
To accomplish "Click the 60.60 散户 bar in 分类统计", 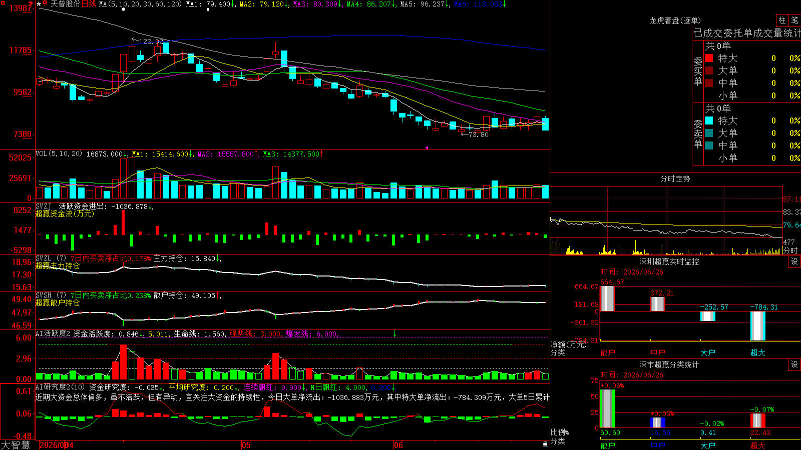I will tap(608, 408).
